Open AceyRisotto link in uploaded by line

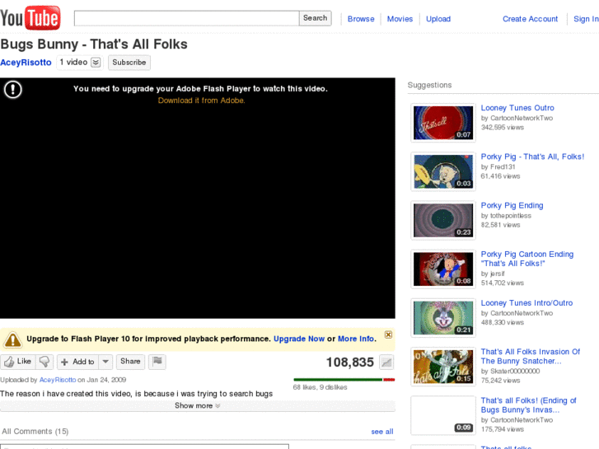coord(58,380)
